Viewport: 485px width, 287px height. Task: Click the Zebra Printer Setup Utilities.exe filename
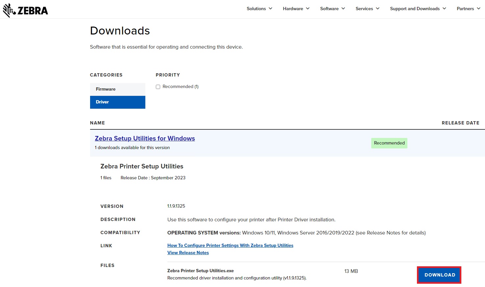(x=201, y=271)
